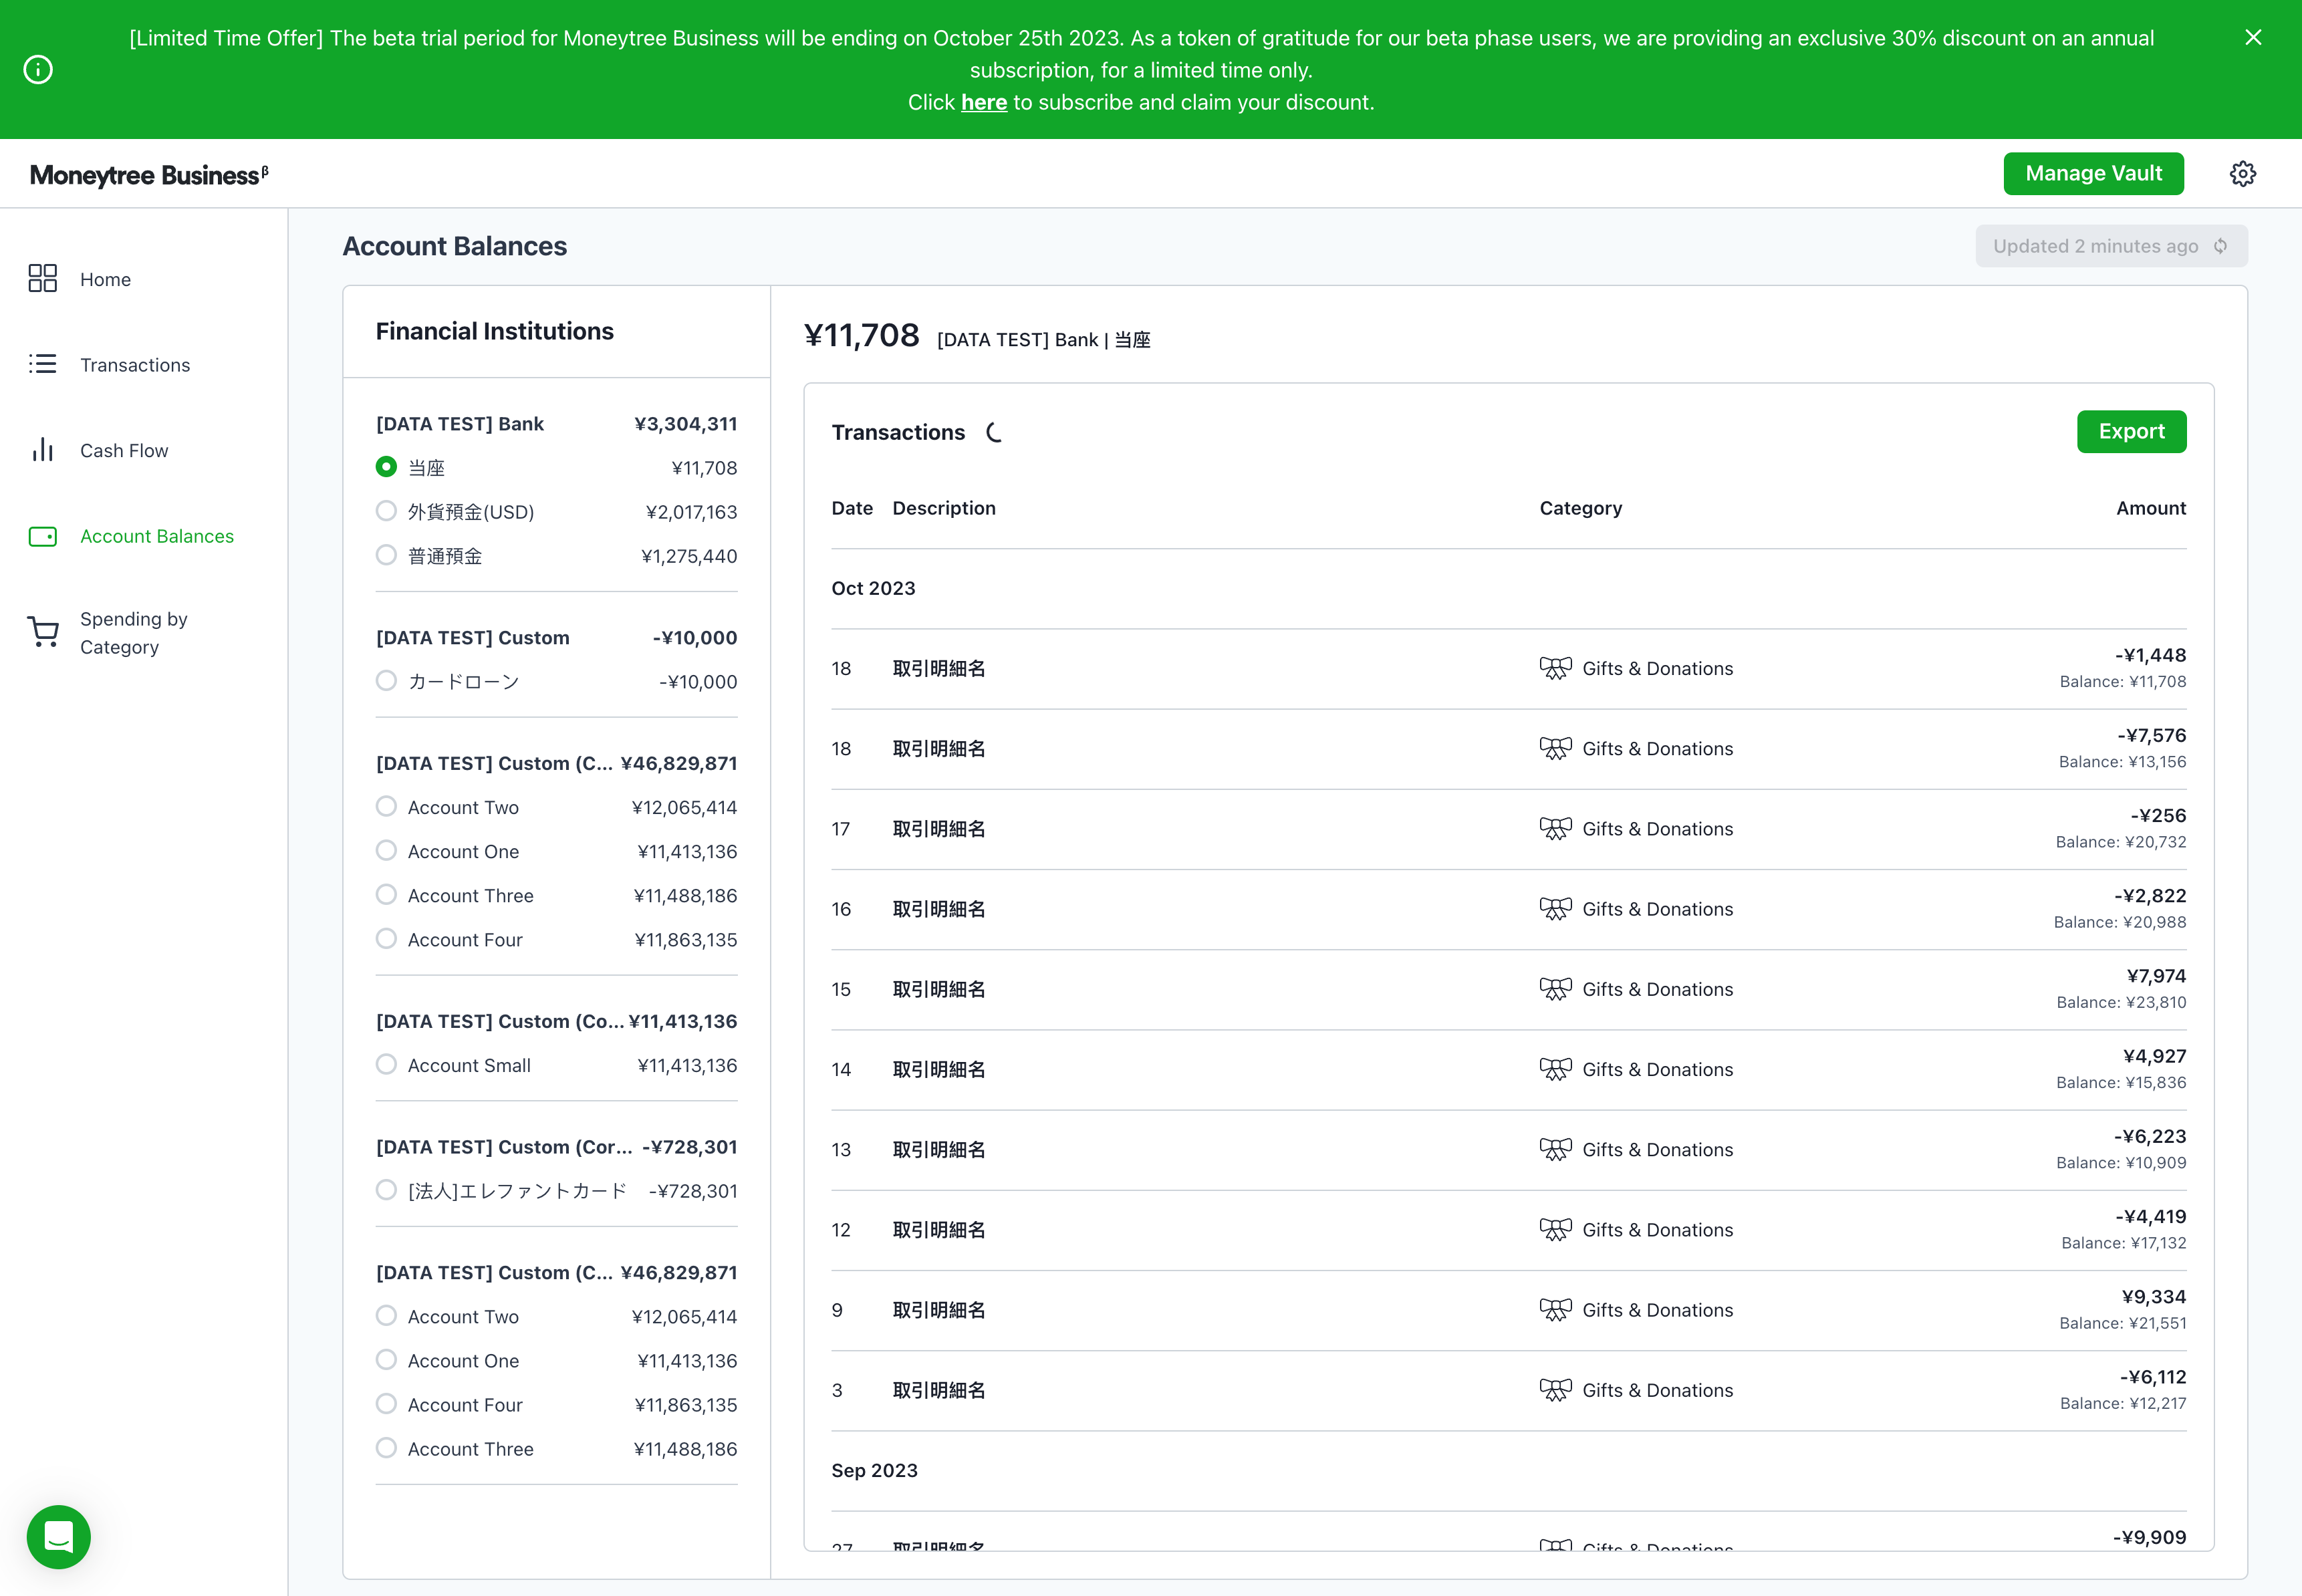Image resolution: width=2302 pixels, height=1596 pixels.
Task: Click the ¥11,708 account balance heading
Action: pos(861,335)
